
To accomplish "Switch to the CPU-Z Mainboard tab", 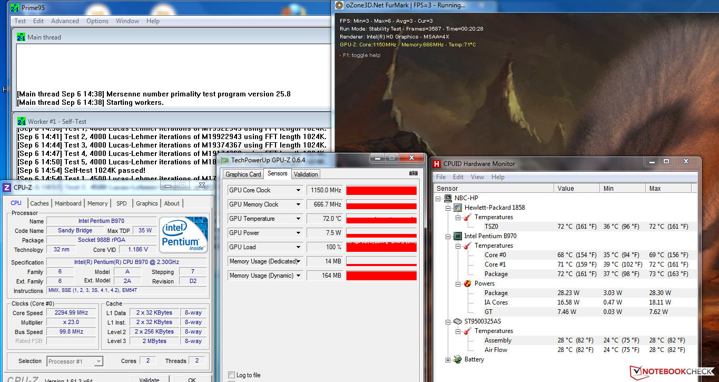I will [68, 203].
